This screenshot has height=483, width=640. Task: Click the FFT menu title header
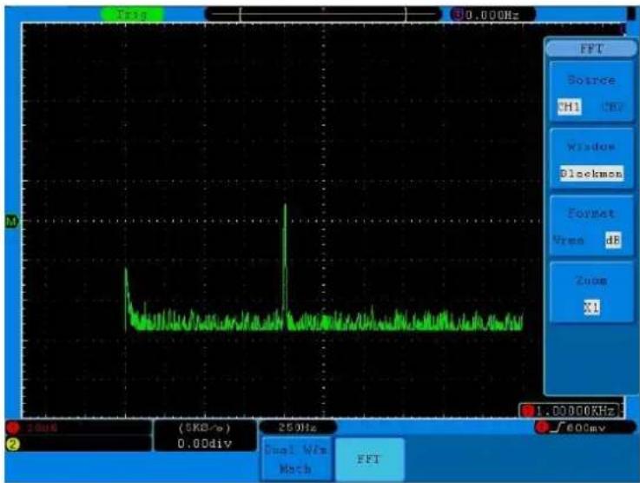point(591,49)
